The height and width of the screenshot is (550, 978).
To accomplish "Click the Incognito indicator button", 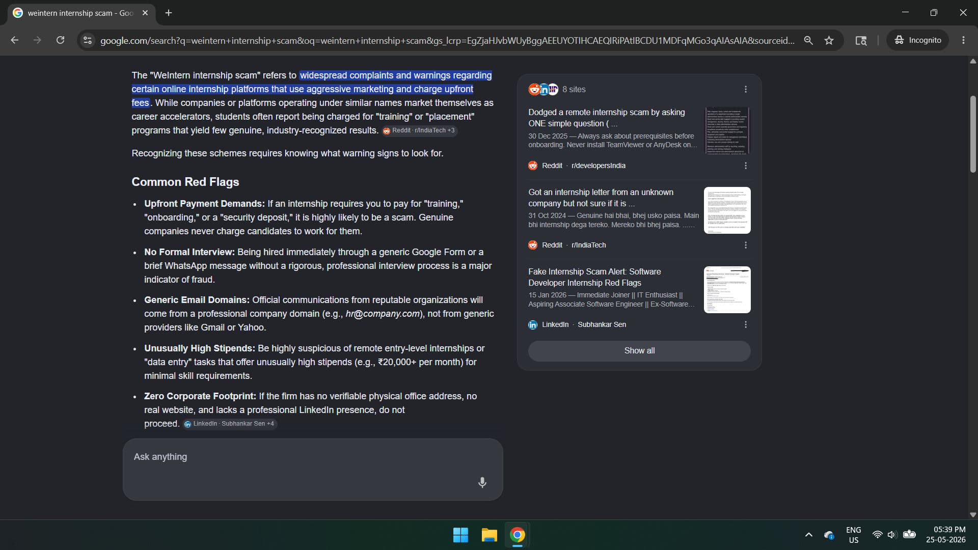I will click(x=918, y=40).
